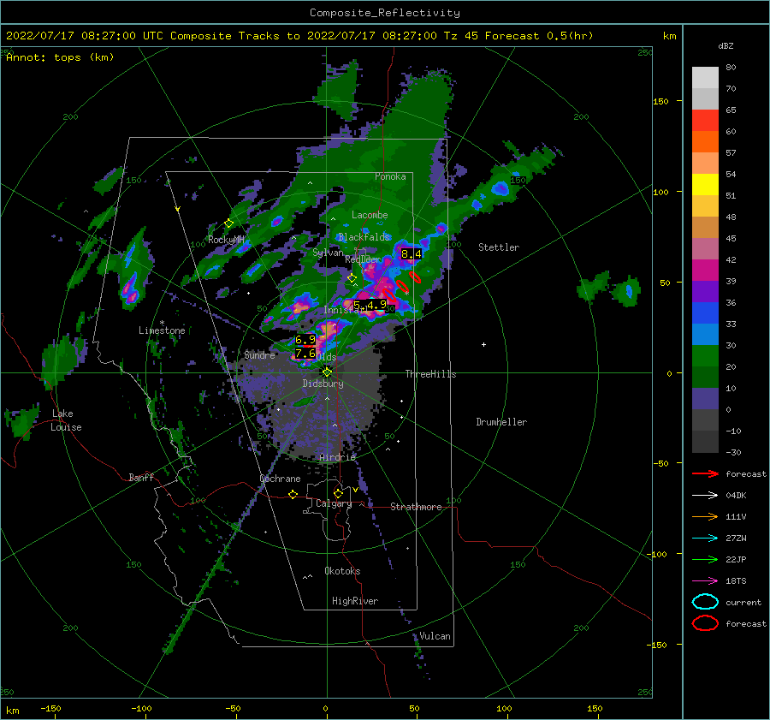
Task: Click the Strathmore city label
Action: point(416,507)
